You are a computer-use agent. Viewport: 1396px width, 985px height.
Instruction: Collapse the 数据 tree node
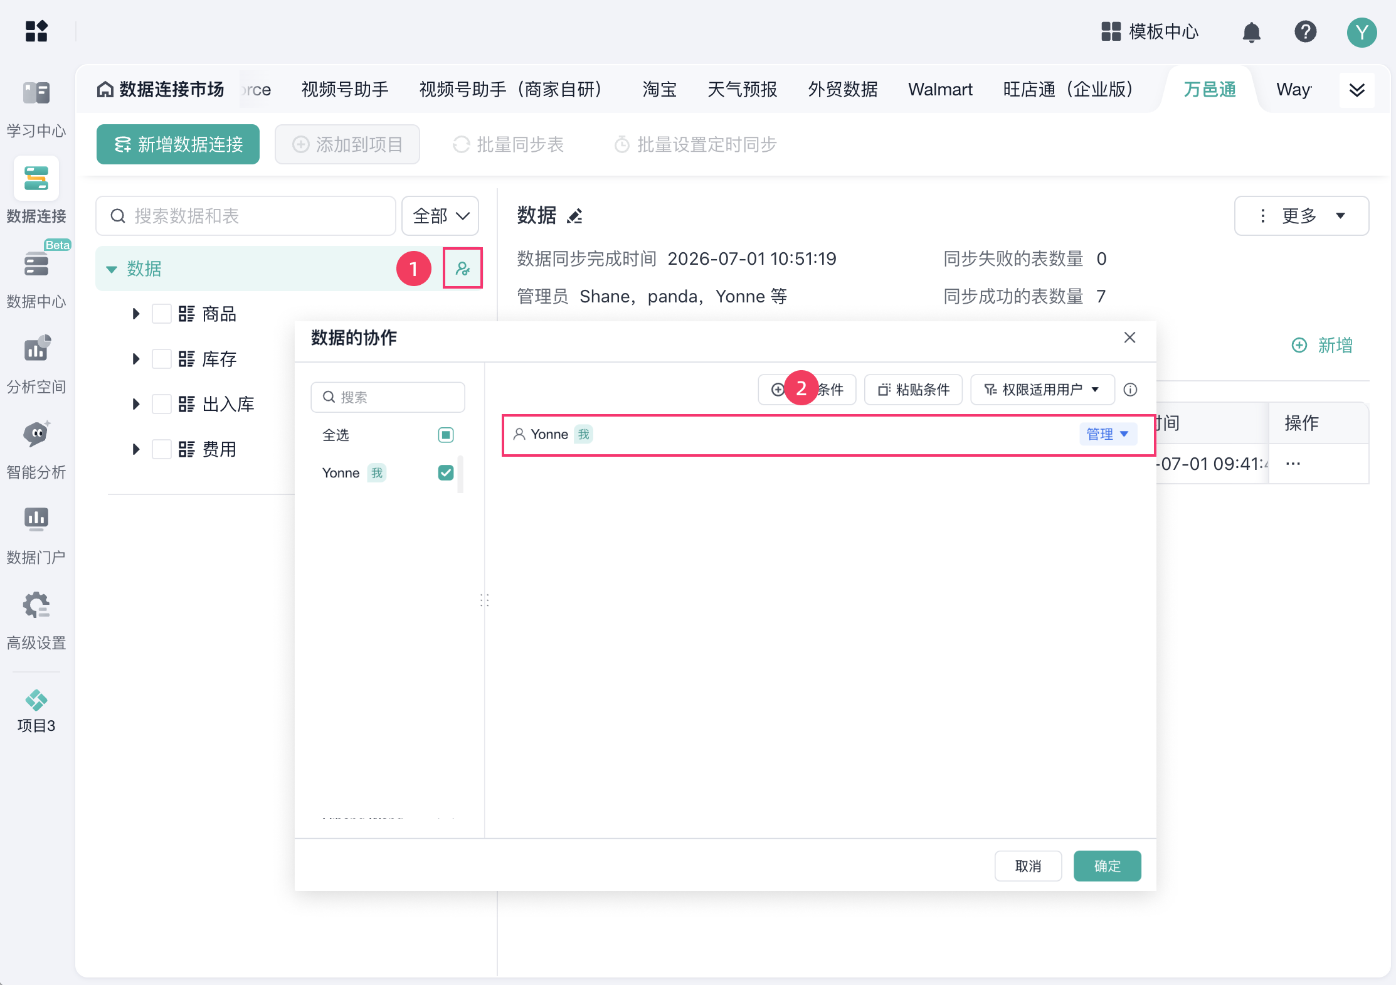coord(112,269)
